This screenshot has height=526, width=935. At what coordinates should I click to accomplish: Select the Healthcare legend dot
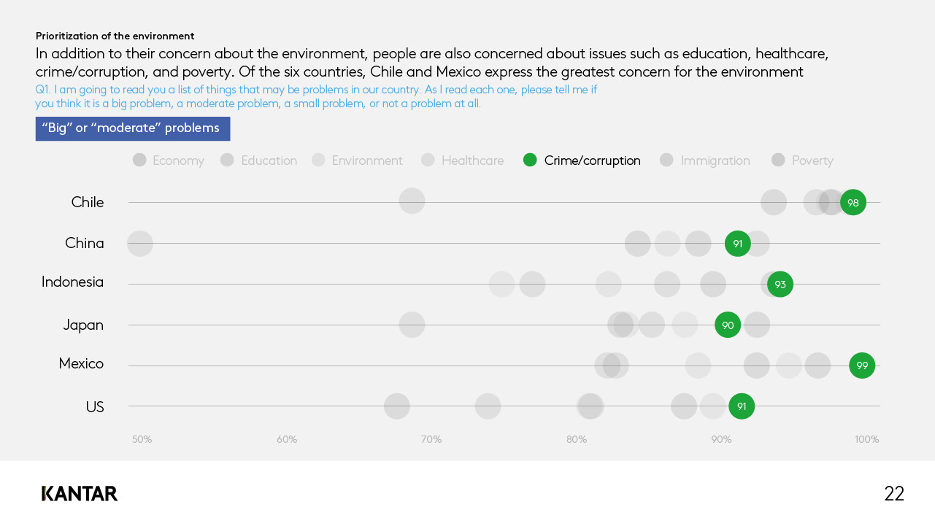point(428,160)
